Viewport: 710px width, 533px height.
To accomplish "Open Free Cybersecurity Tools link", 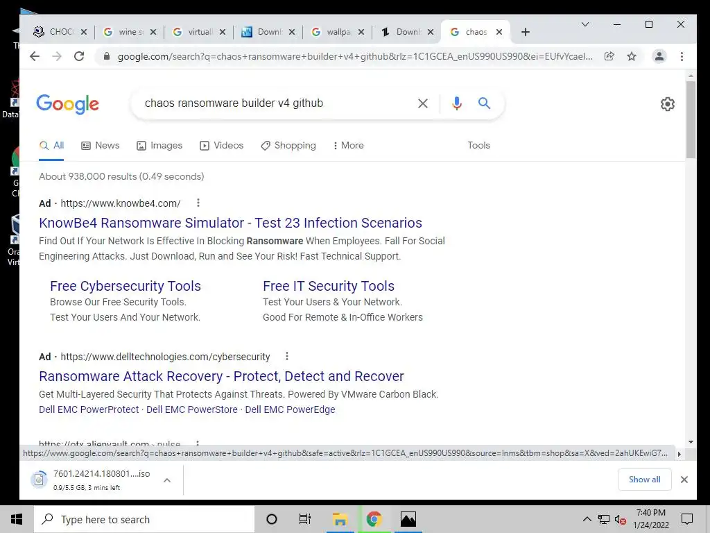I will click(125, 286).
